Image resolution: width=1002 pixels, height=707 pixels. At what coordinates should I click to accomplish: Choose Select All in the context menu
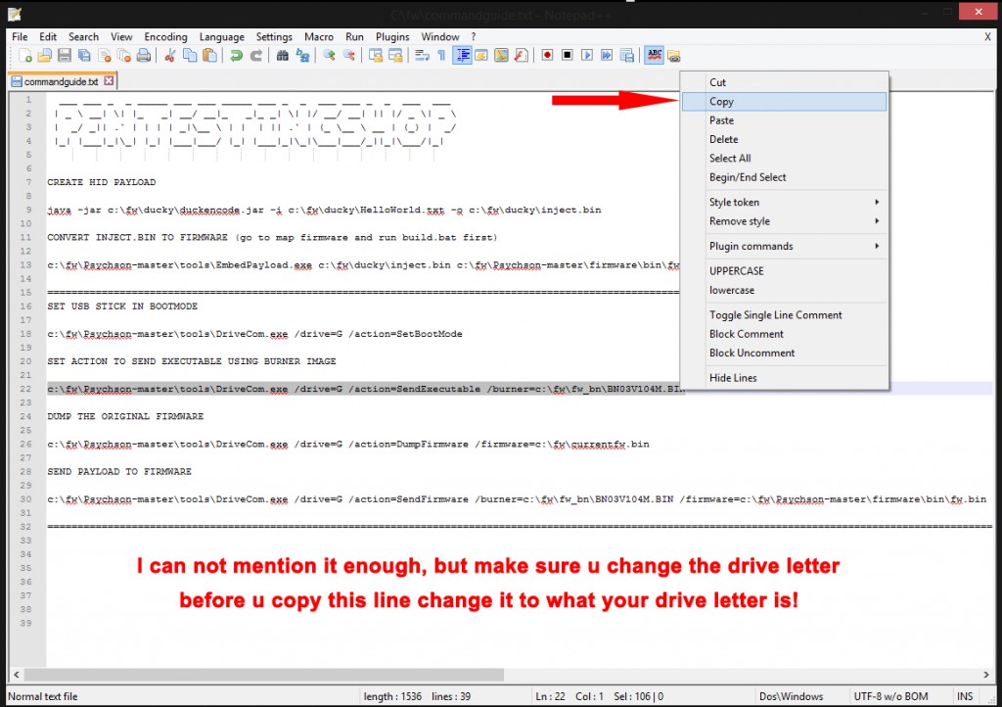(x=785, y=158)
